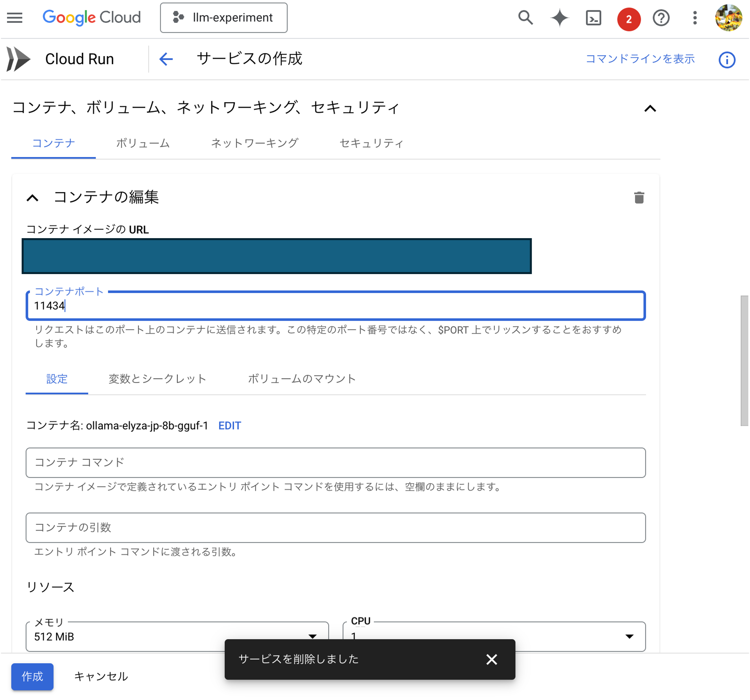Dismiss the サービスを削除しました toast
The width and height of the screenshot is (750, 700).
[492, 660]
